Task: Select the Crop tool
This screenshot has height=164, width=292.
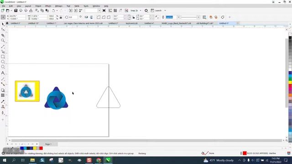Action: click(x=3, y=35)
